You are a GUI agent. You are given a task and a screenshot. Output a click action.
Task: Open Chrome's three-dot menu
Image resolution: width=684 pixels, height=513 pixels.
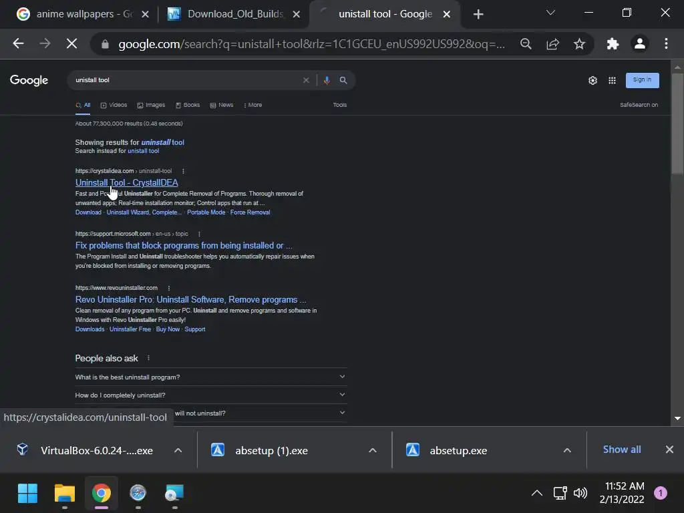[x=666, y=43]
